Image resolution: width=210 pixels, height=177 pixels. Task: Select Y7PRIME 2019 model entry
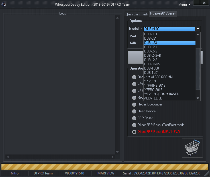pos(170,86)
